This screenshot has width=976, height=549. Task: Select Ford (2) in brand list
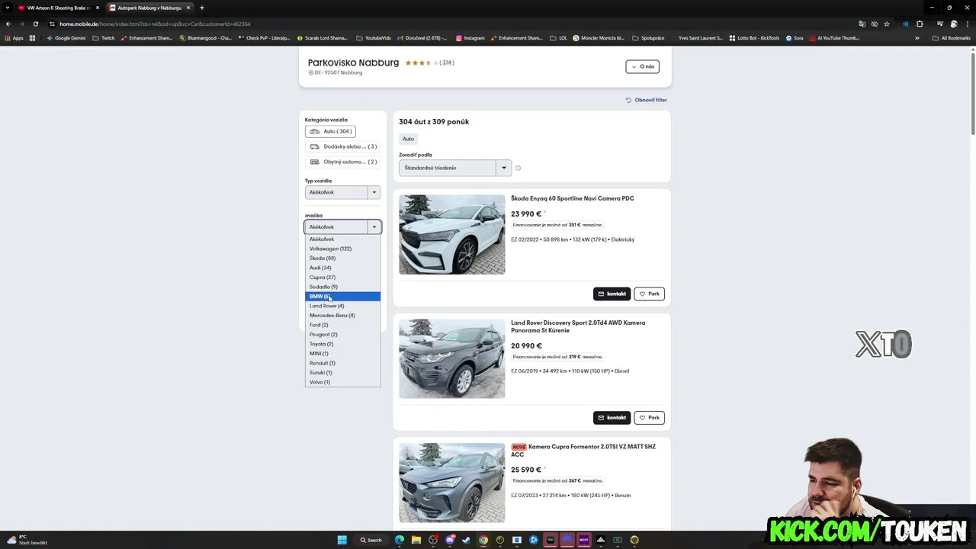342,325
